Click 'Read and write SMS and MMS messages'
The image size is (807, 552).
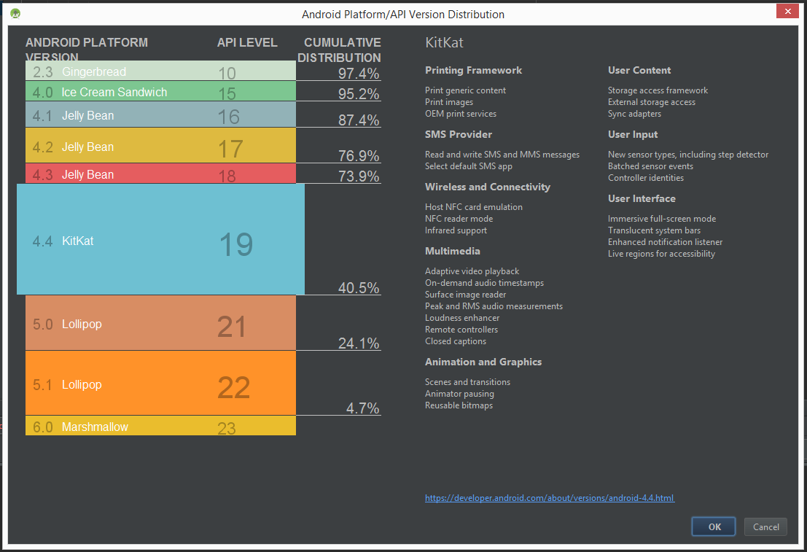tap(502, 155)
